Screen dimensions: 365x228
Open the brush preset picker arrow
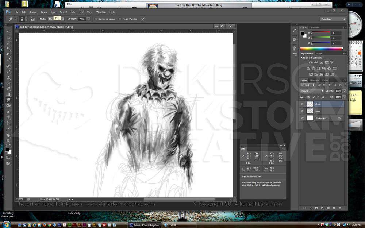tap(26, 19)
